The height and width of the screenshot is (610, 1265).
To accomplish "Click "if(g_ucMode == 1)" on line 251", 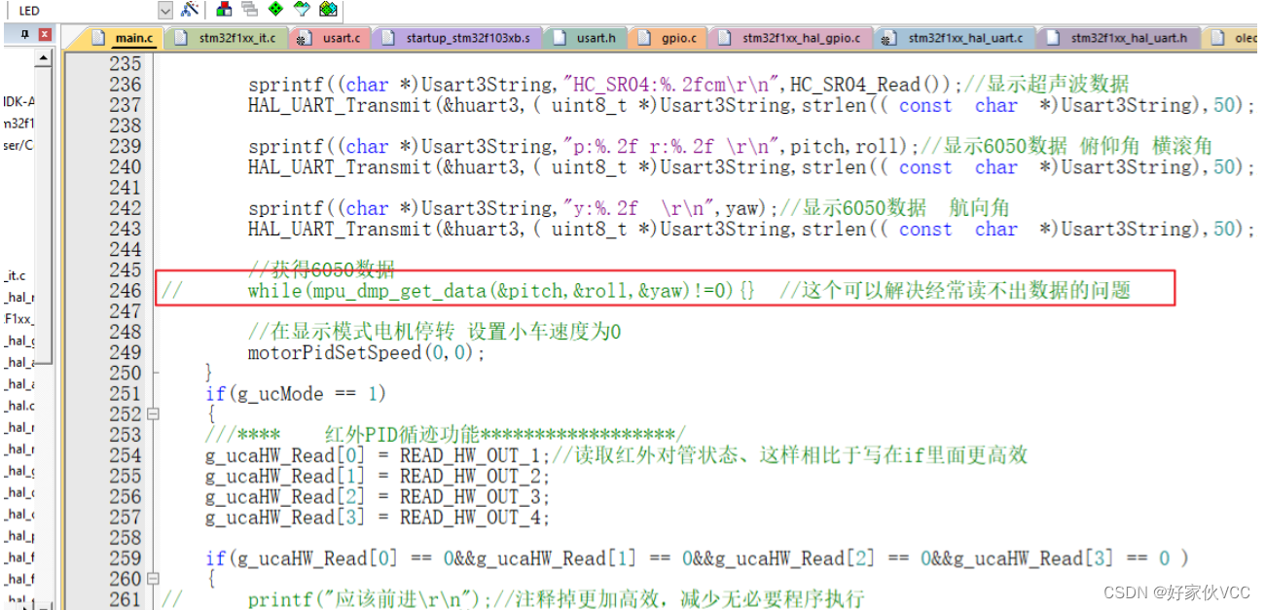I will (296, 394).
